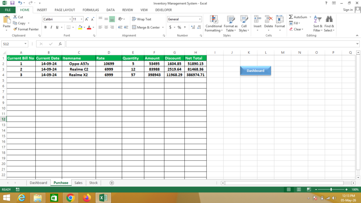Align text to the right

tap(112, 27)
